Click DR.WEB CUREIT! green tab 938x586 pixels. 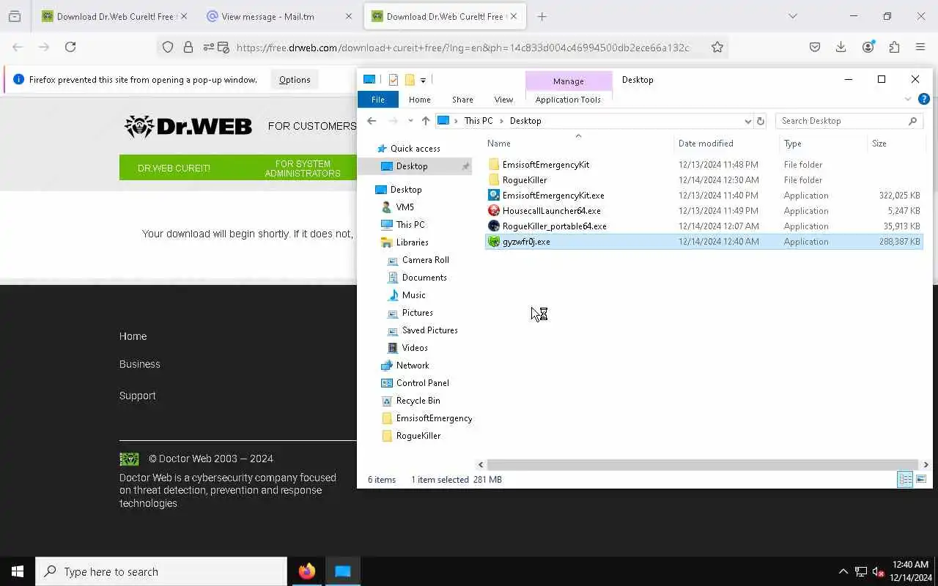click(174, 168)
